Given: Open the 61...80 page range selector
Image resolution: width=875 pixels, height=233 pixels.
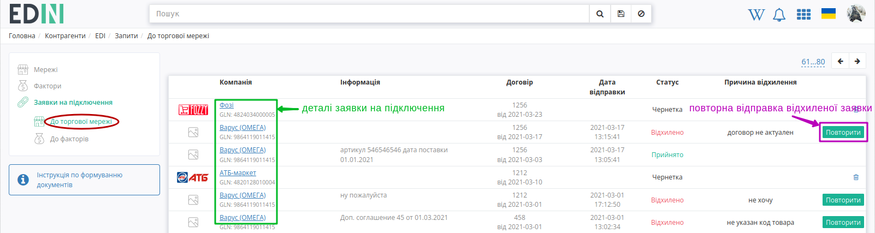Looking at the screenshot, I should (x=813, y=62).
